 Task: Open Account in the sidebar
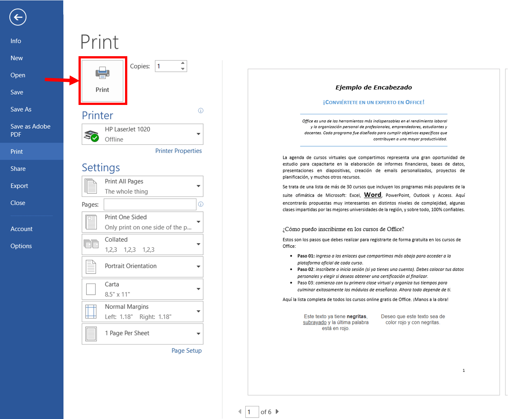coord(32,229)
